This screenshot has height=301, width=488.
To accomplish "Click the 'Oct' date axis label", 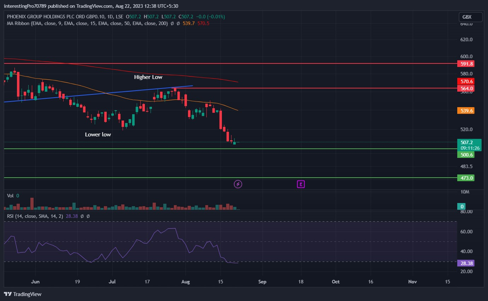I will pos(336,282).
